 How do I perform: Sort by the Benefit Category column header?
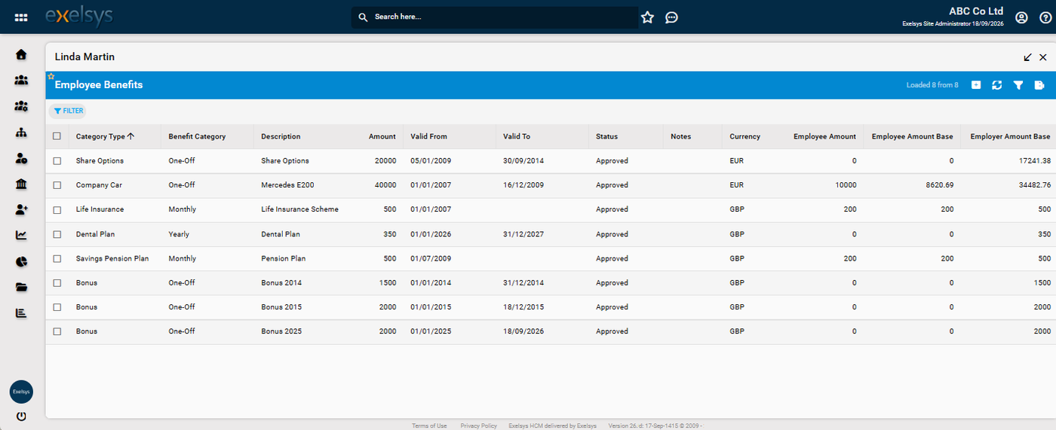[x=197, y=136]
